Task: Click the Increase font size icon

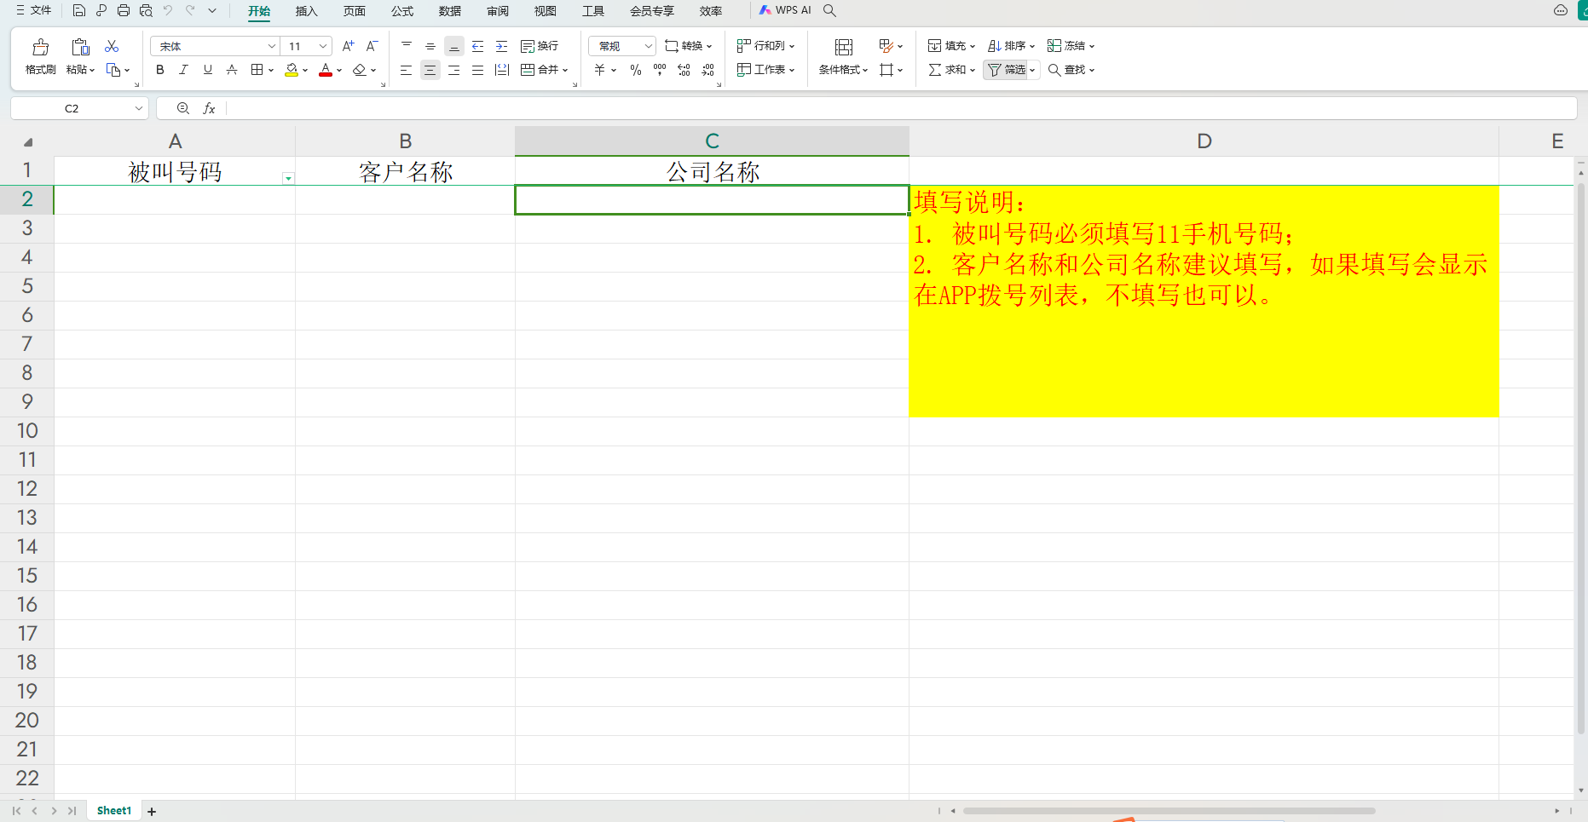Action: pos(348,46)
